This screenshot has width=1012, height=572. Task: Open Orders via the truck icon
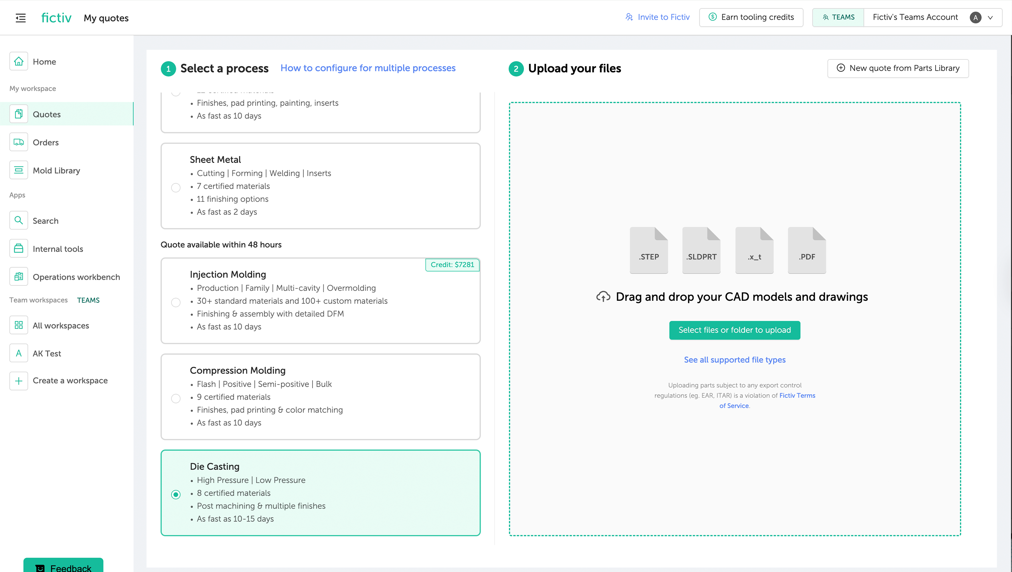point(19,142)
